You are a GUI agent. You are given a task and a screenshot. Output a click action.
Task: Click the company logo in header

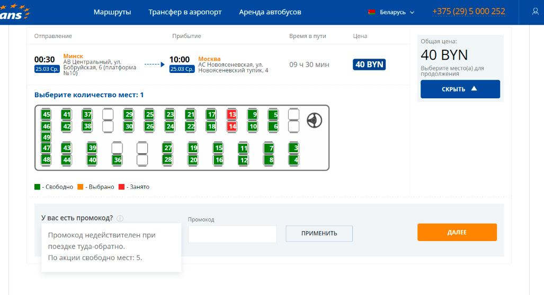tap(15, 12)
